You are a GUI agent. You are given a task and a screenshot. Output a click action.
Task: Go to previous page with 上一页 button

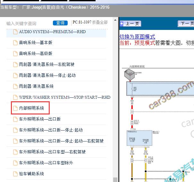pyautogui.click(x=131, y=23)
